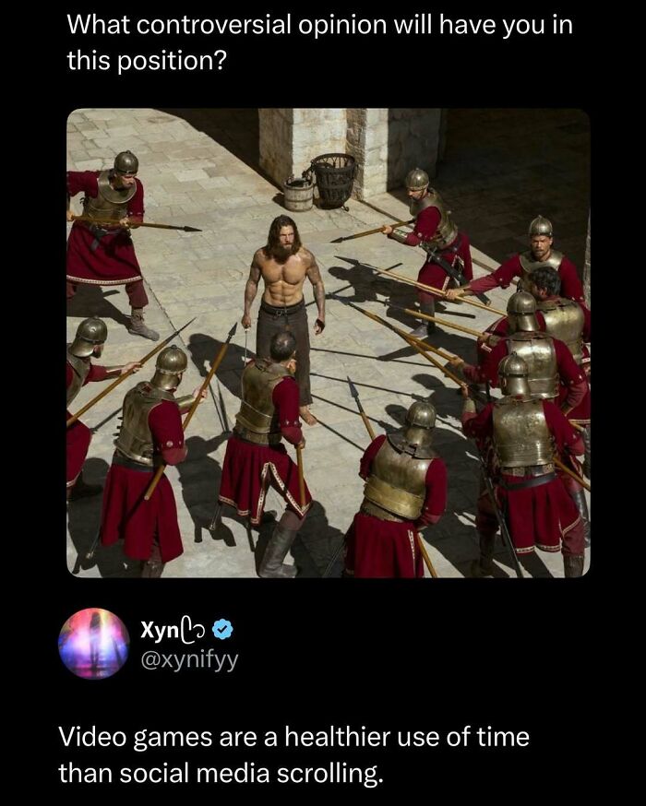This screenshot has width=646, height=806.
Task: Click the blue verified badge beside Xyn
Action: pos(222,631)
